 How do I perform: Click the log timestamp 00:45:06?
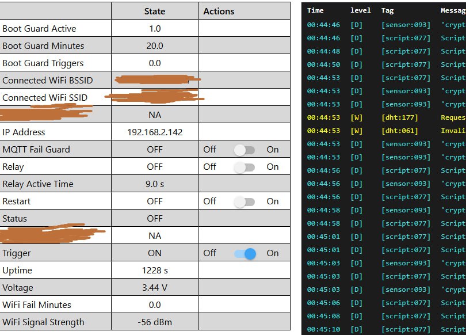(x=324, y=303)
